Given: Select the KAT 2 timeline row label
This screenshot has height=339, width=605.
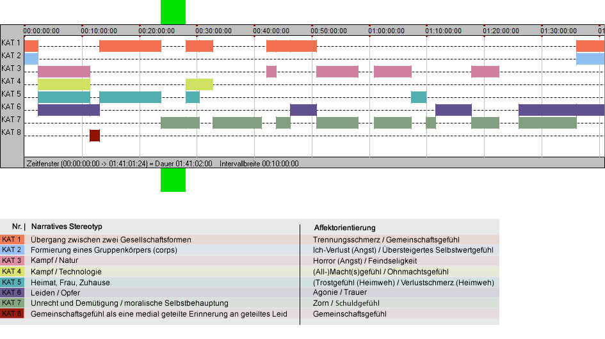Looking at the screenshot, I should (x=11, y=56).
